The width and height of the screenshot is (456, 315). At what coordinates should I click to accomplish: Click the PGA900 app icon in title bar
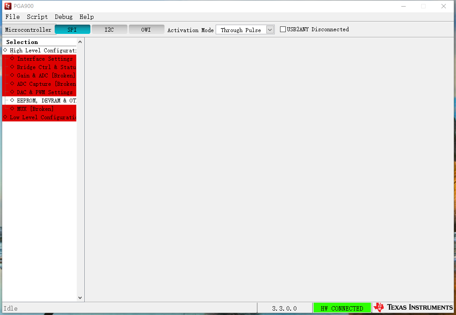[8, 6]
